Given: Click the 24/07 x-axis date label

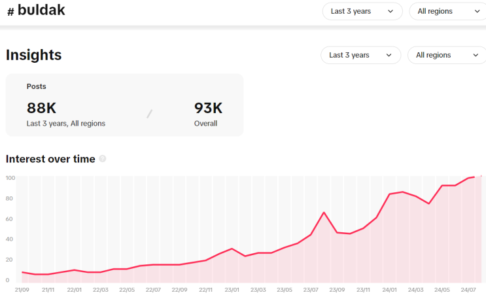Looking at the screenshot, I should tap(468, 290).
